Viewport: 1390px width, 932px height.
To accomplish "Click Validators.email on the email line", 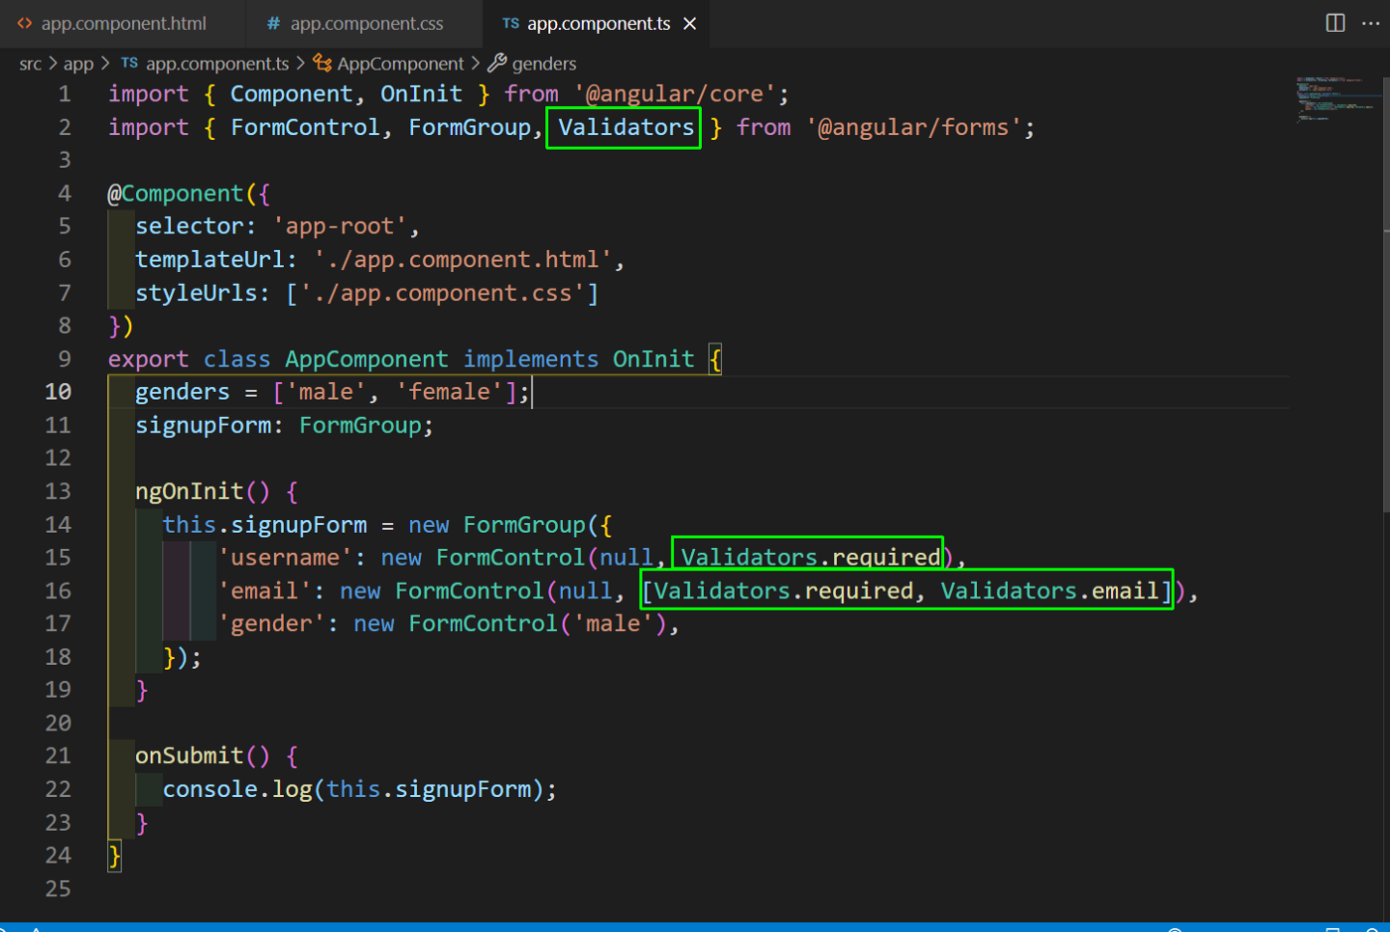I will (x=1049, y=591).
